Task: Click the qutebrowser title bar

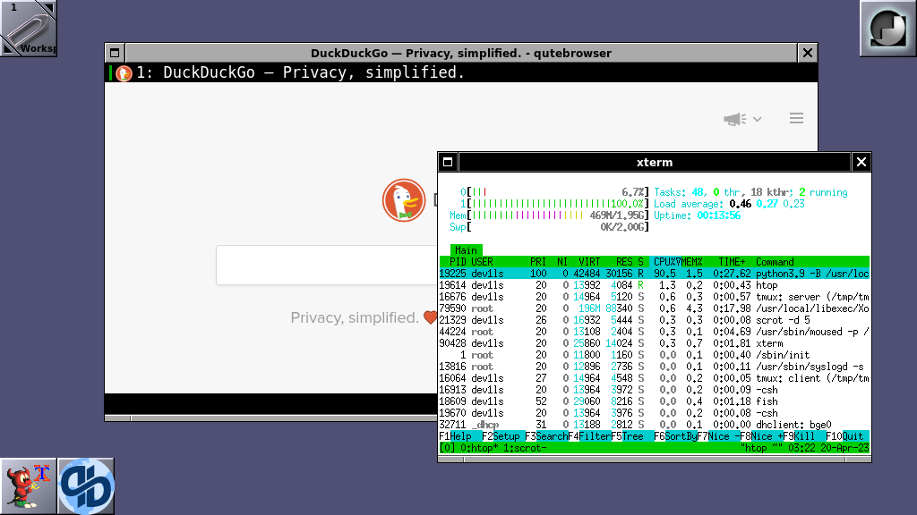Action: click(x=461, y=53)
